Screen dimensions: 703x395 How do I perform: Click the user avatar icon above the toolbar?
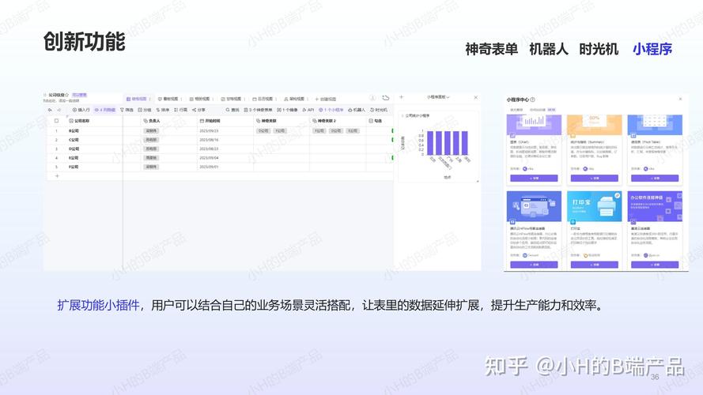click(372, 98)
